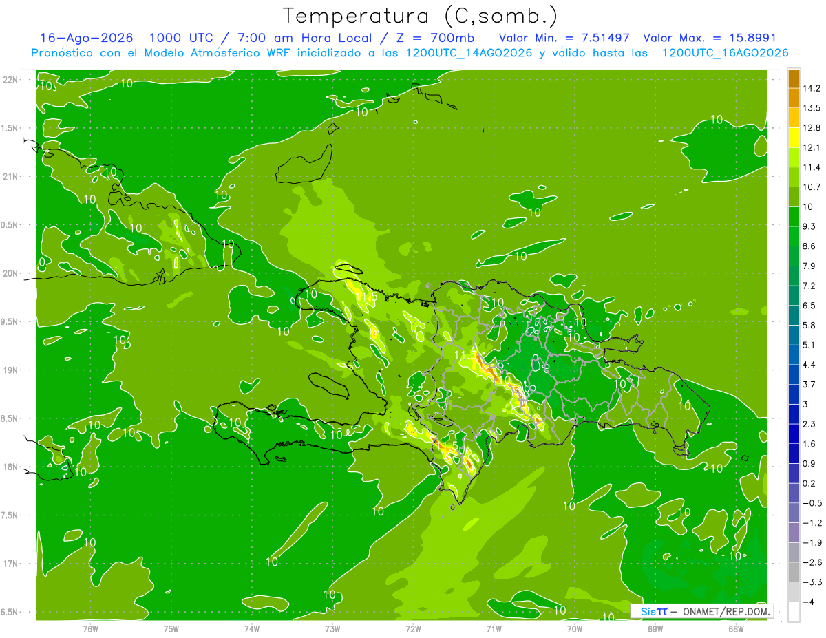Screen dimensions: 826x638
Task: Click the dark orange swatch above 14.2
Action: pyautogui.click(x=794, y=78)
